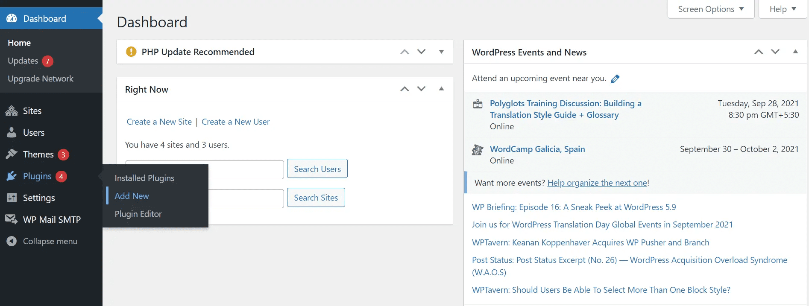Click the WP Mail SMTP envelope icon
Viewport: 809px width, 306px height.
click(12, 219)
